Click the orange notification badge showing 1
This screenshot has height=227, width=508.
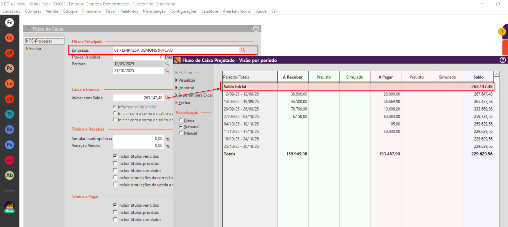pyautogui.click(x=502, y=32)
